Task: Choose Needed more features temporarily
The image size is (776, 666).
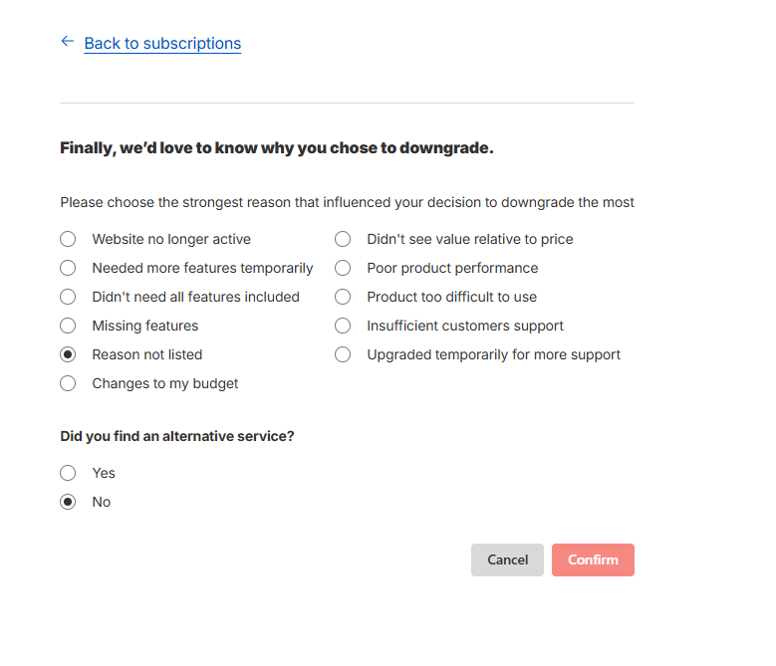Action: (68, 268)
